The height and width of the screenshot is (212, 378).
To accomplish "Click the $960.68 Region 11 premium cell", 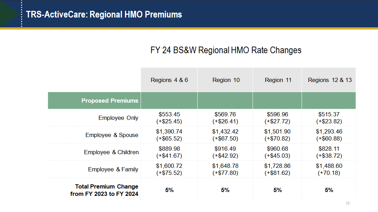I will 278,152.
